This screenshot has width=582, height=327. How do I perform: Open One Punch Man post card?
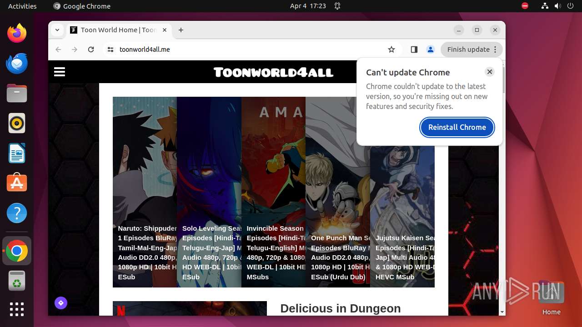pyautogui.click(x=338, y=192)
